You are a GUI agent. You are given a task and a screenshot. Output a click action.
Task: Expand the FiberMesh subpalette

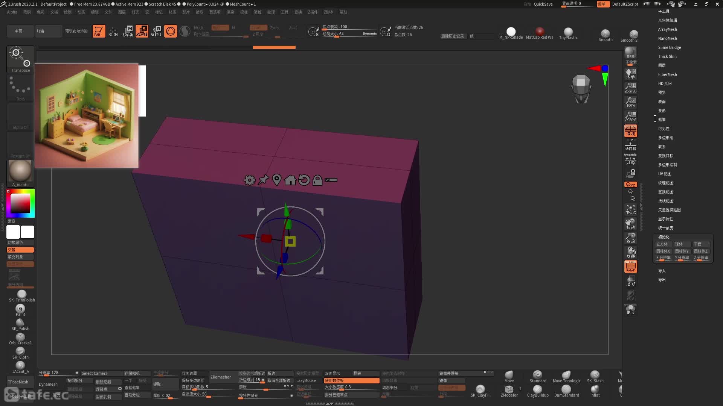pos(667,74)
